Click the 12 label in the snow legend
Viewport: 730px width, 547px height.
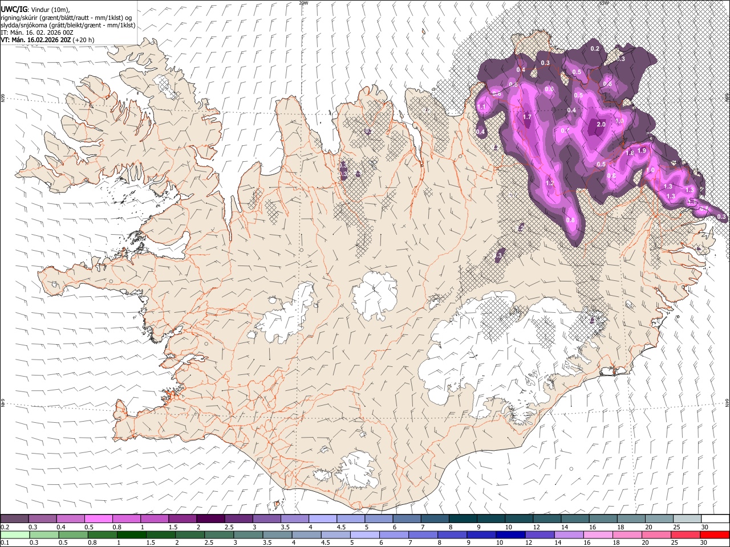coord(537,527)
